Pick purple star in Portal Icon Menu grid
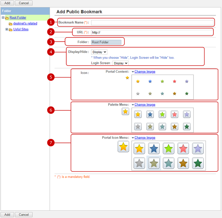222x218 pixels. point(198,149)
